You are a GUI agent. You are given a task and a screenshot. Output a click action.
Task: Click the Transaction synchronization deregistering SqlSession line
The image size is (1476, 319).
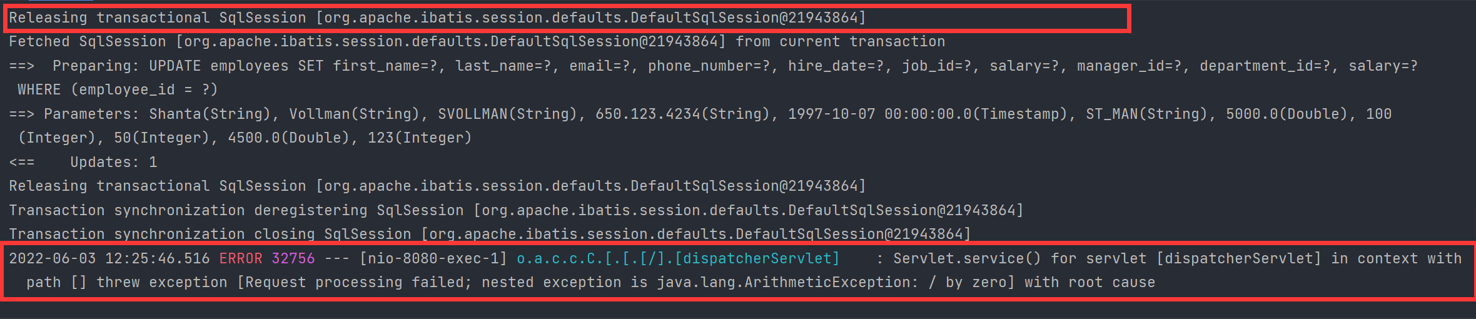point(516,210)
